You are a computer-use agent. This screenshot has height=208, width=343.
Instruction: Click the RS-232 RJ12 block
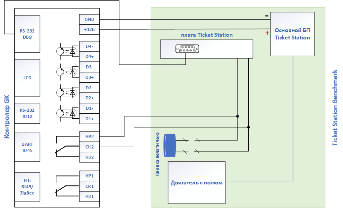(x=27, y=113)
